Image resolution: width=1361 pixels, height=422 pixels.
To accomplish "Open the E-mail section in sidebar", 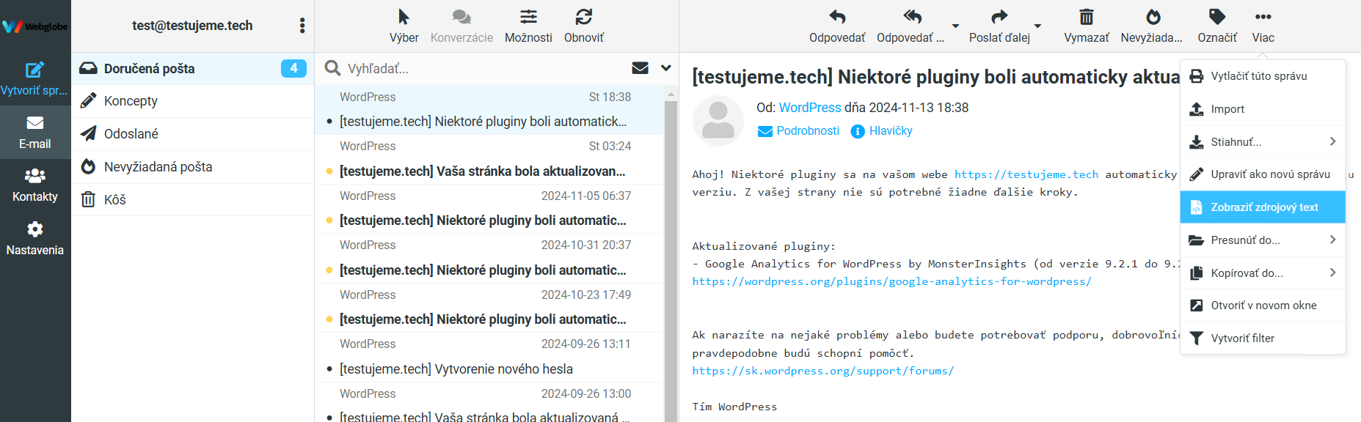I will [x=35, y=133].
